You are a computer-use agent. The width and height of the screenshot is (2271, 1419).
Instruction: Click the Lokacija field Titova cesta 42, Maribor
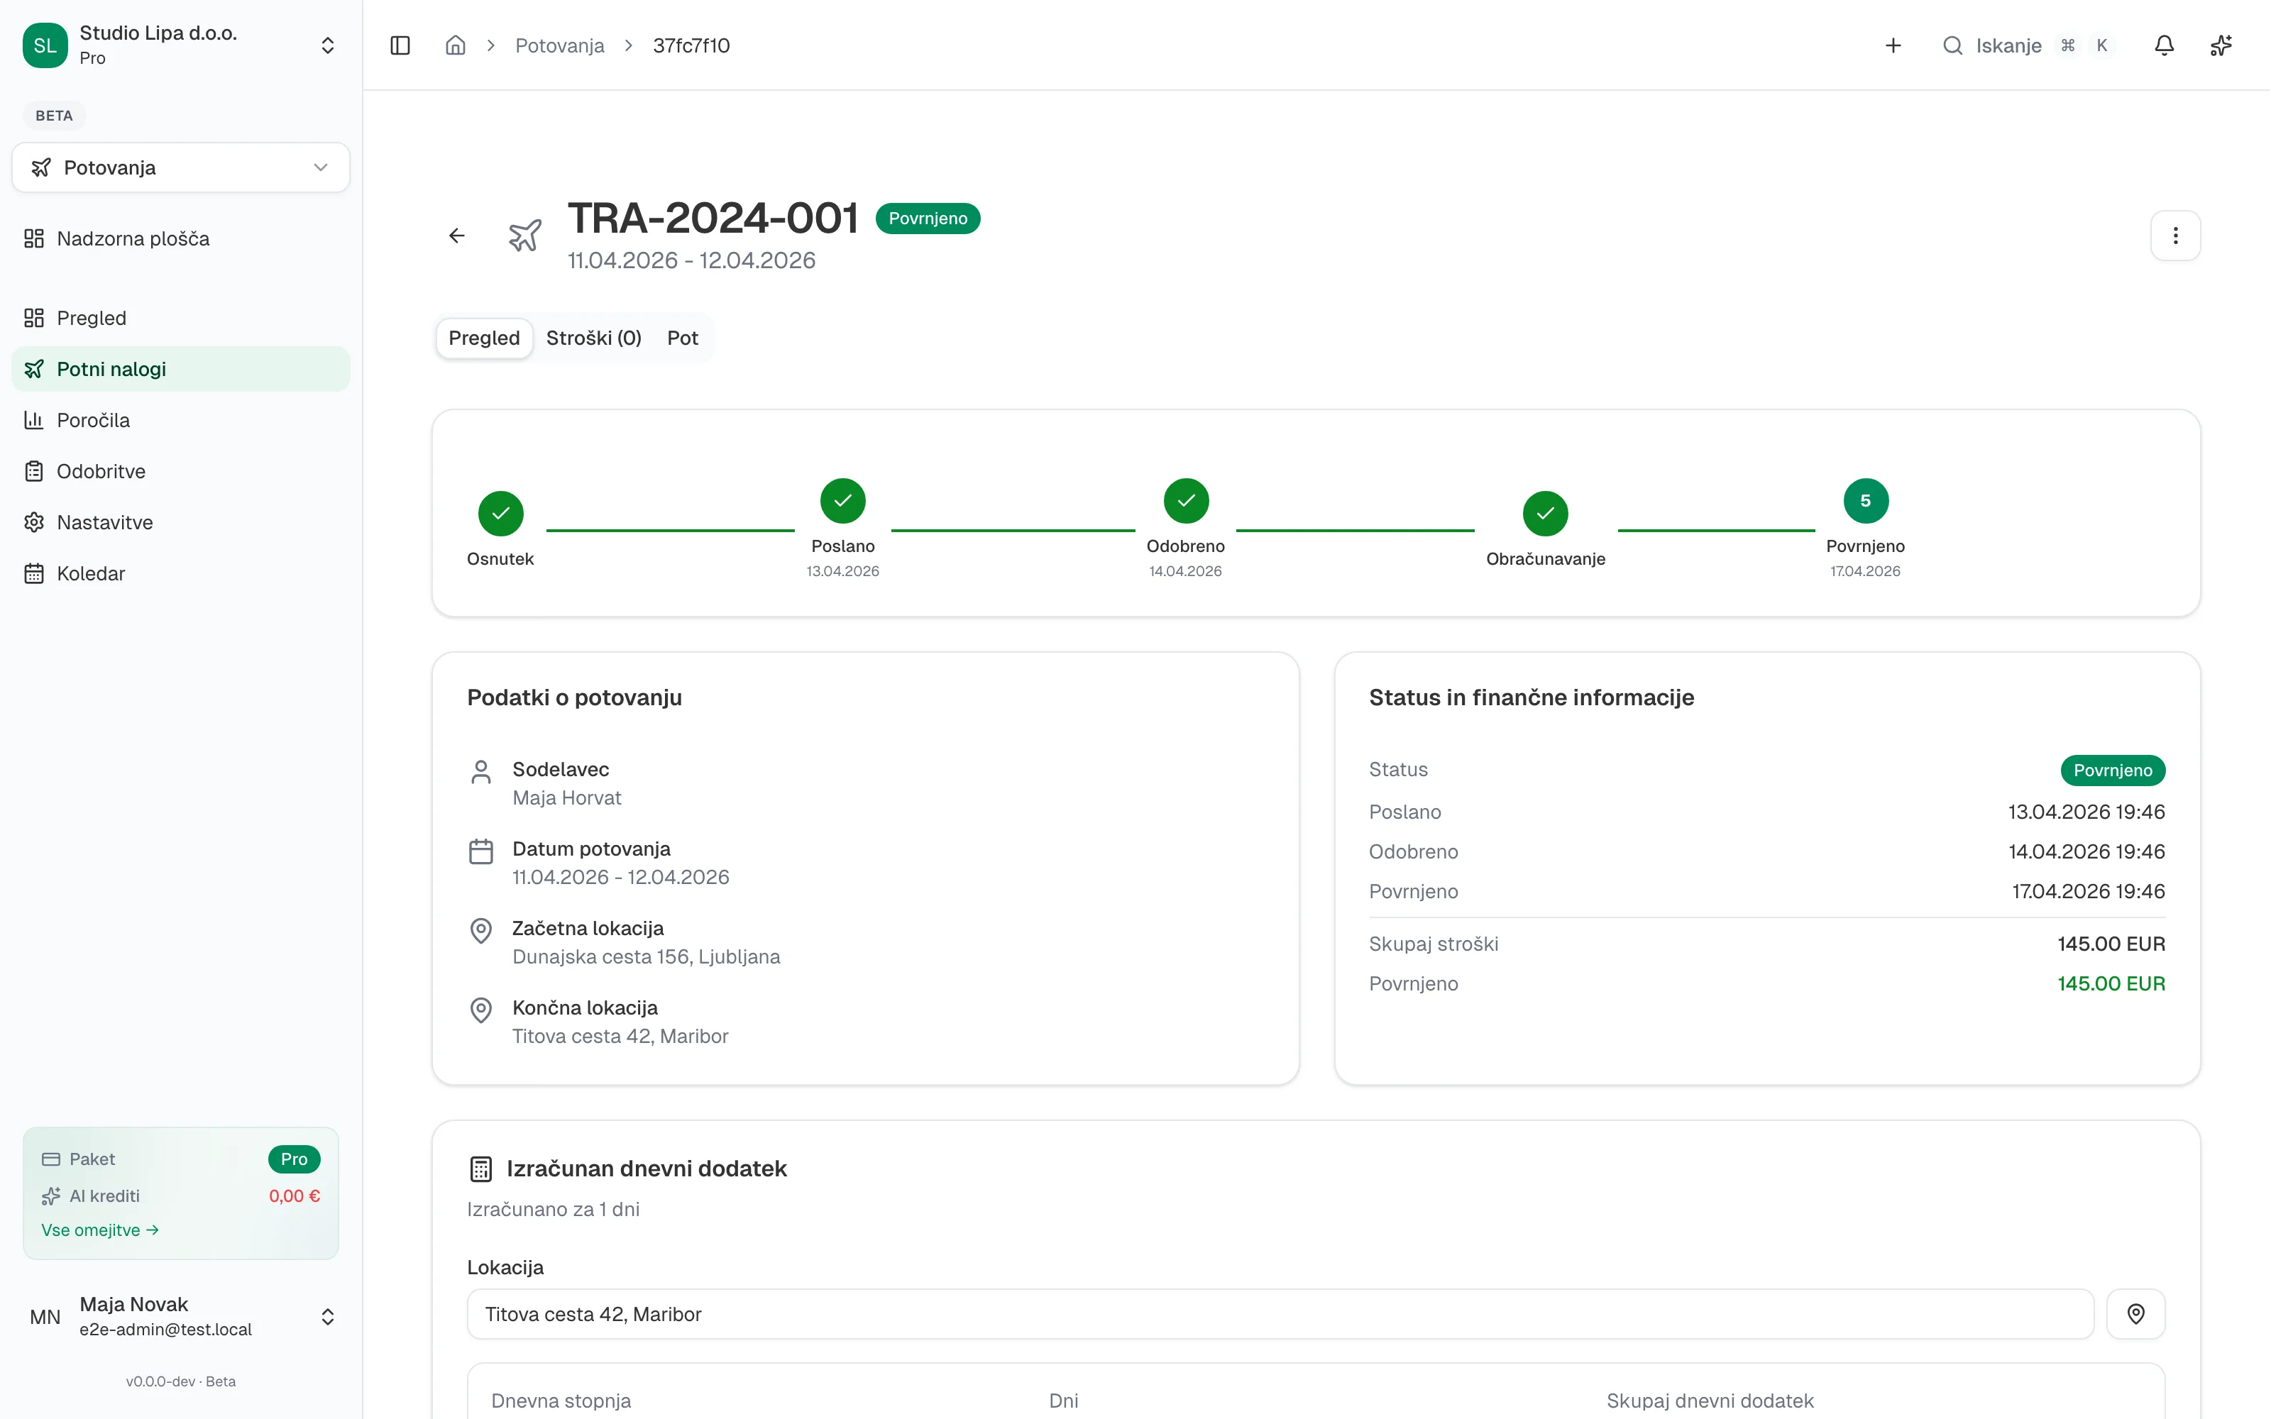1280,1314
